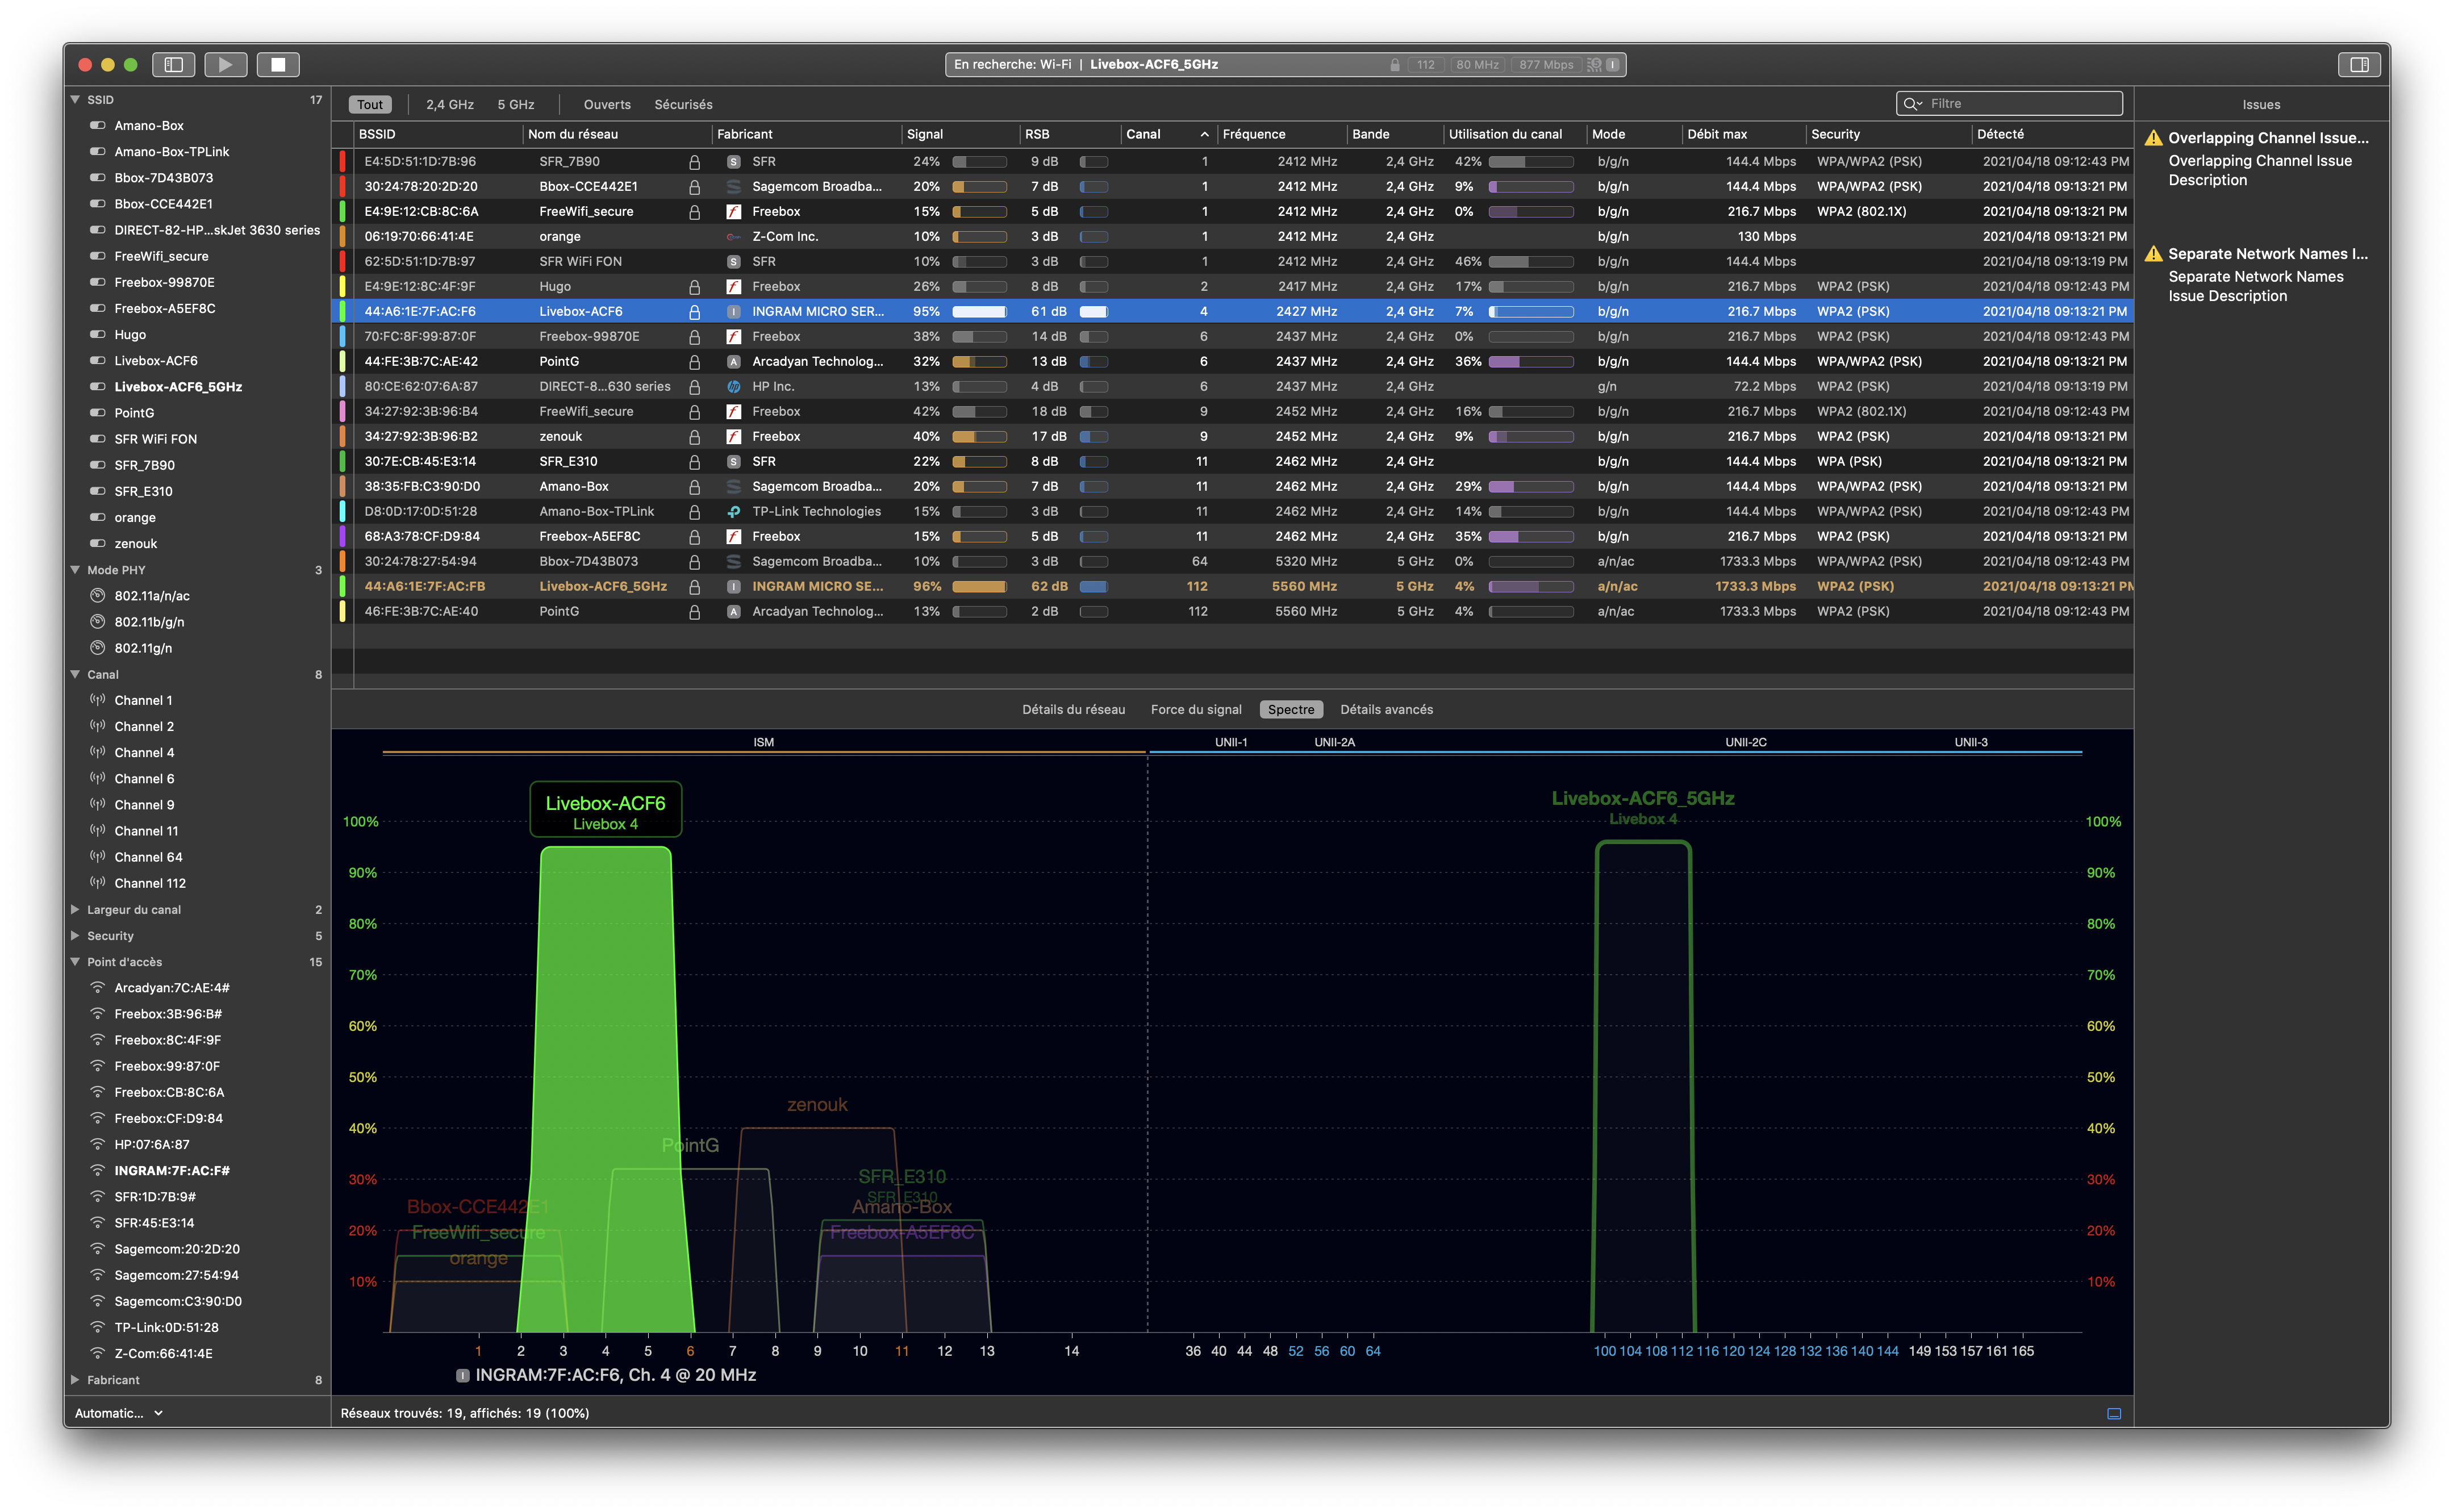Click the blue display icon in status bar

[x=2114, y=1413]
